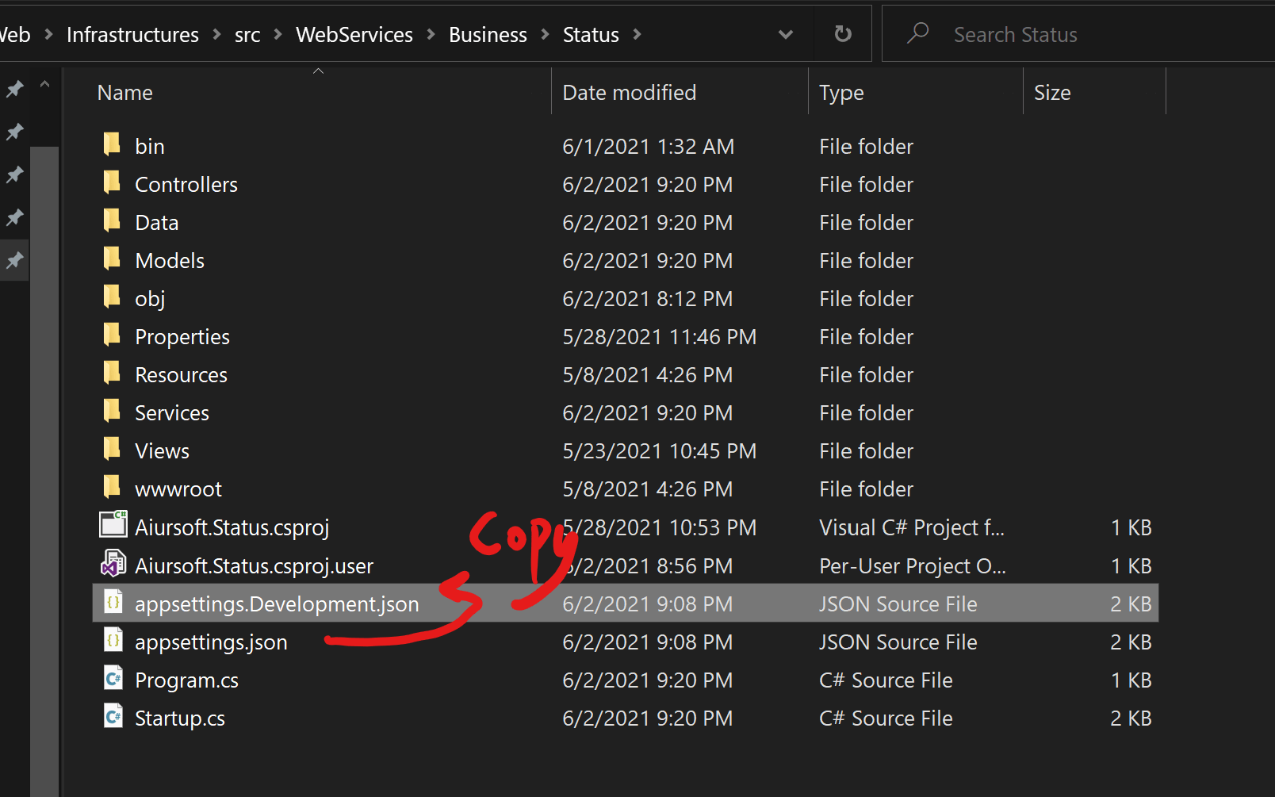
Task: Click the C# icon next to Program.cs
Action: (x=113, y=678)
